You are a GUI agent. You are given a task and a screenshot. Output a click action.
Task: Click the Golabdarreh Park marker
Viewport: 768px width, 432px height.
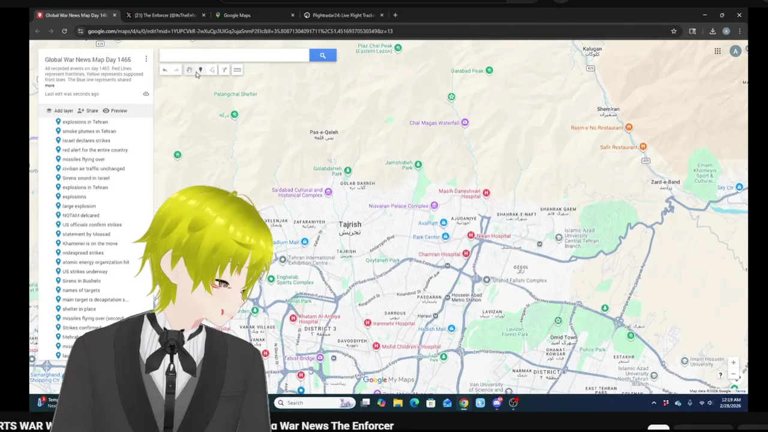[x=347, y=171]
